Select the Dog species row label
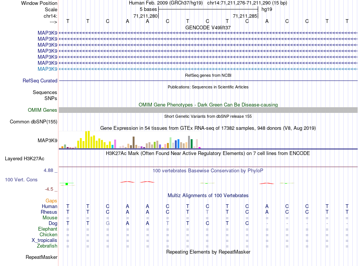The height and width of the screenshot is (266, 358). pyautogui.click(x=53, y=223)
